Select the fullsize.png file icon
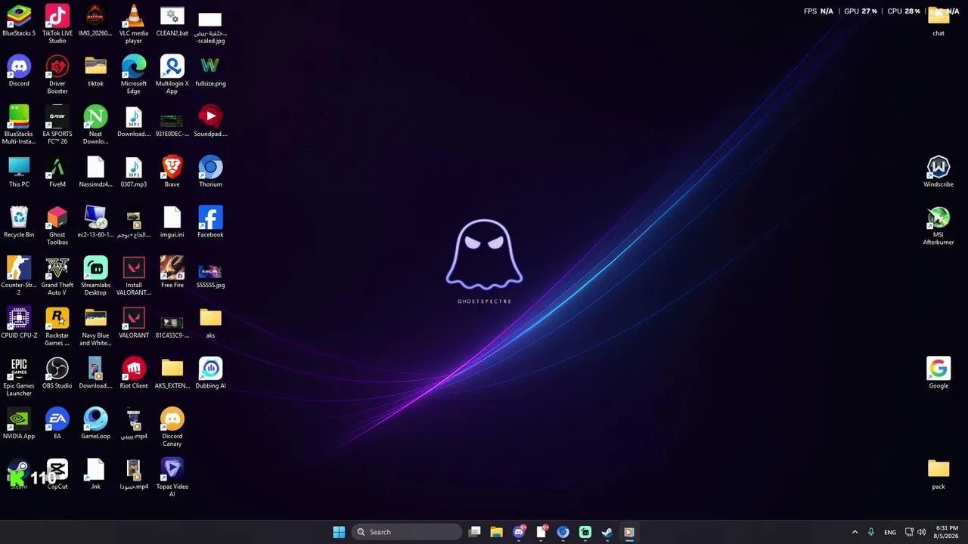The image size is (968, 544). pyautogui.click(x=210, y=71)
